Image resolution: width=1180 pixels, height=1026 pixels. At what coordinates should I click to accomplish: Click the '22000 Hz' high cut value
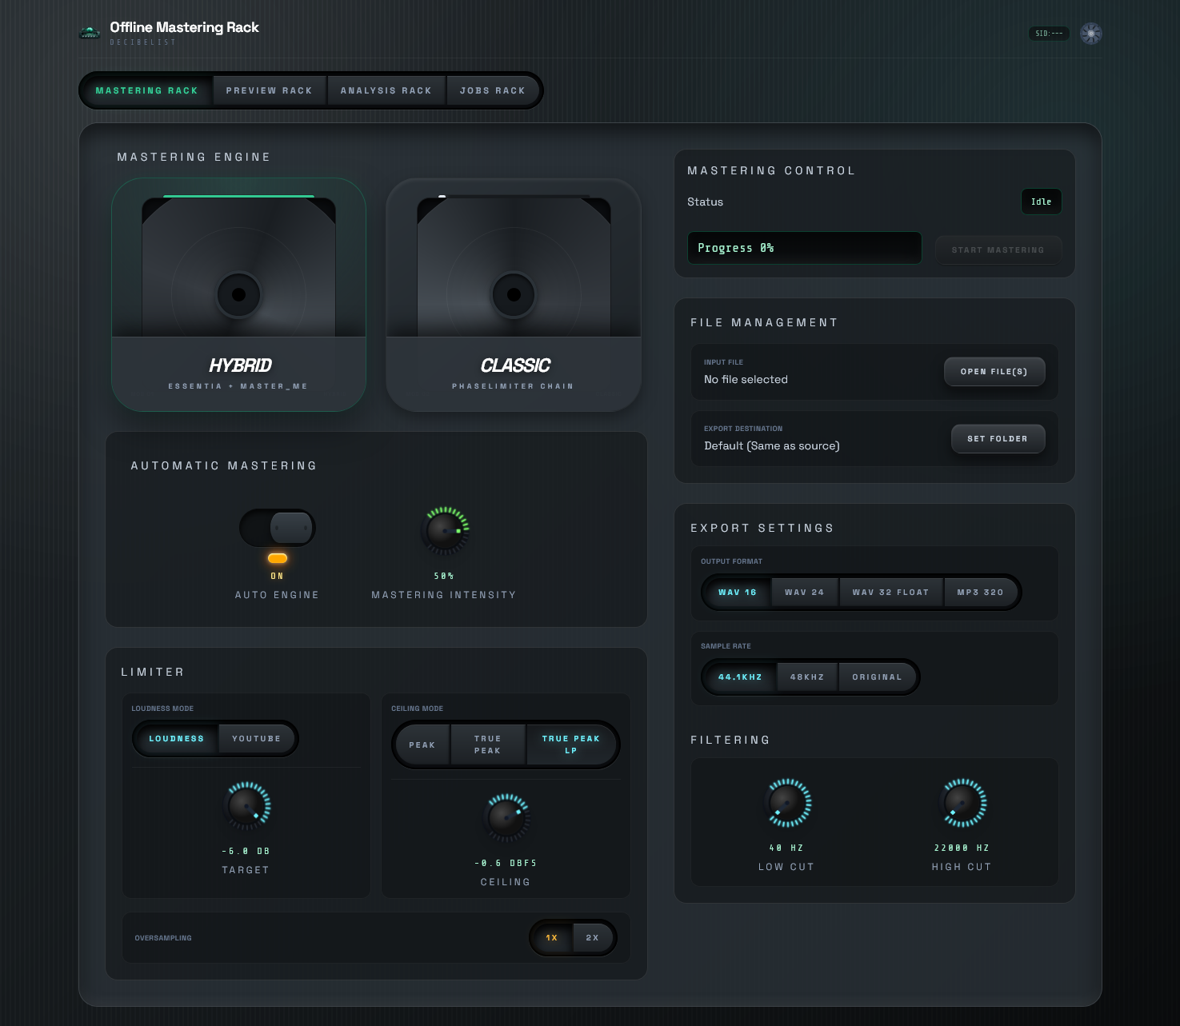[x=962, y=848]
